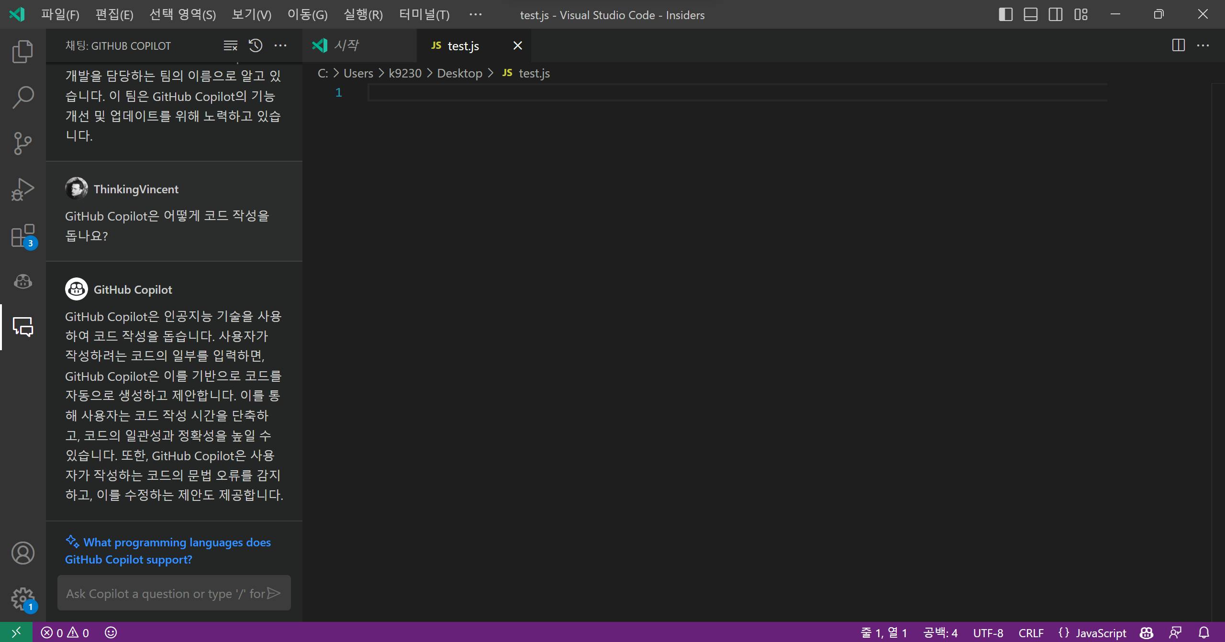
Task: Open the Extensions view with badge 3
Action: (x=22, y=235)
